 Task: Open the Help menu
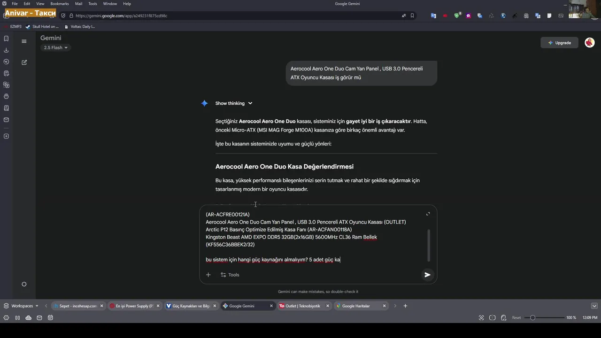point(127,4)
